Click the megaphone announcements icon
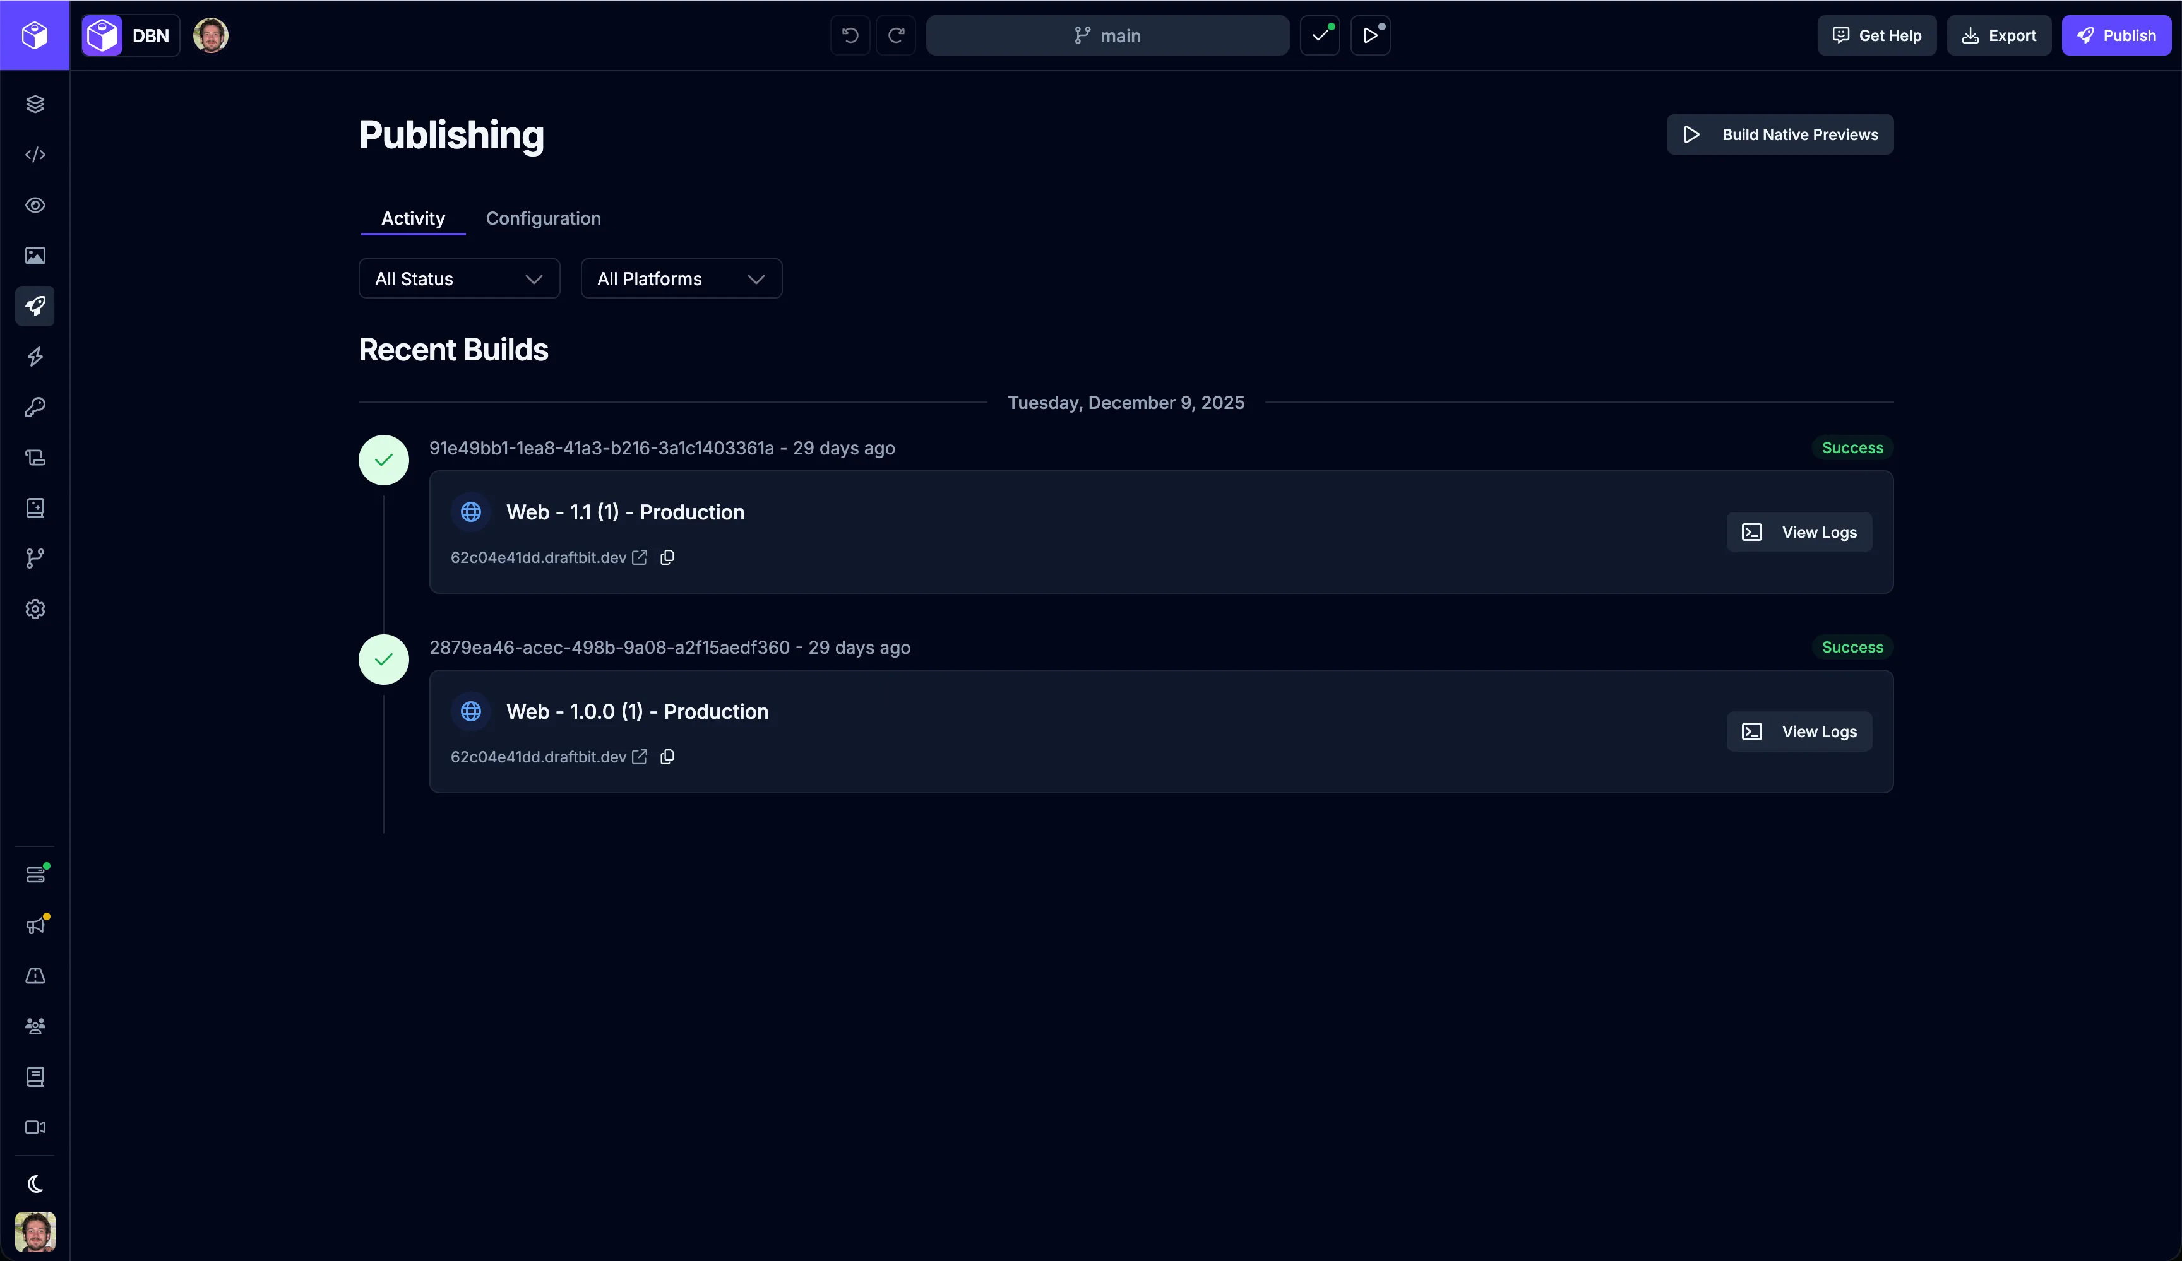Screen dimensions: 2182x1261 (x=35, y=925)
